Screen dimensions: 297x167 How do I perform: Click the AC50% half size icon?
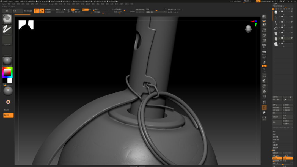pos(264,40)
